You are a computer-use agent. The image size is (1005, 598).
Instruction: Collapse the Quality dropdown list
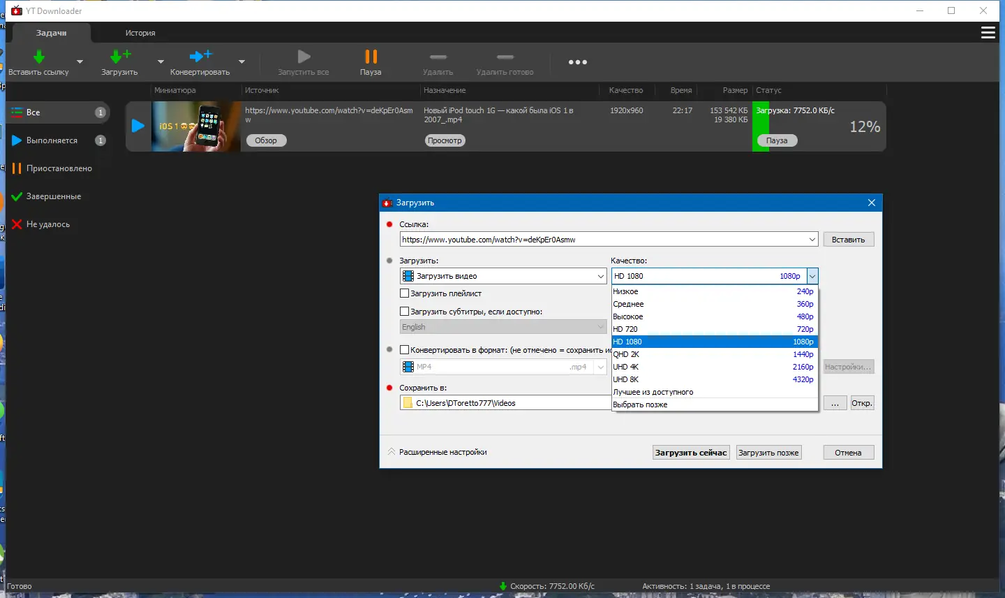812,276
